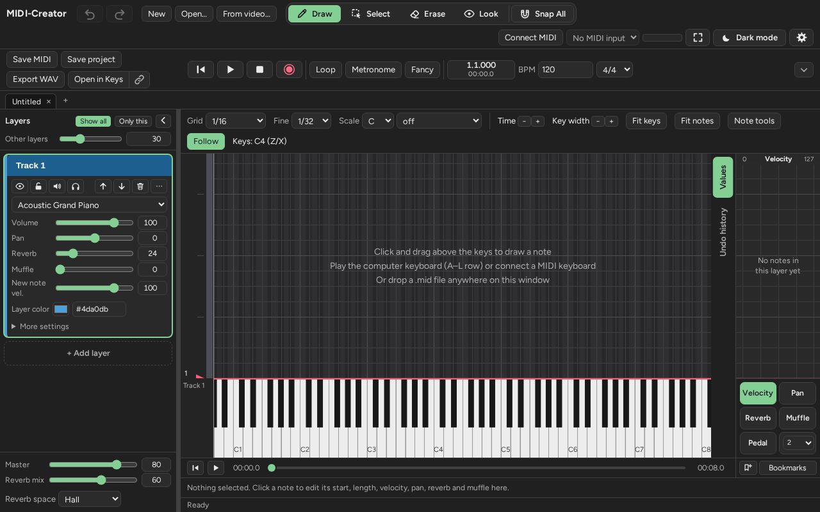Screen dimensions: 820x512
Task: Open Track 1 more options ellipsis
Action: coord(159,186)
